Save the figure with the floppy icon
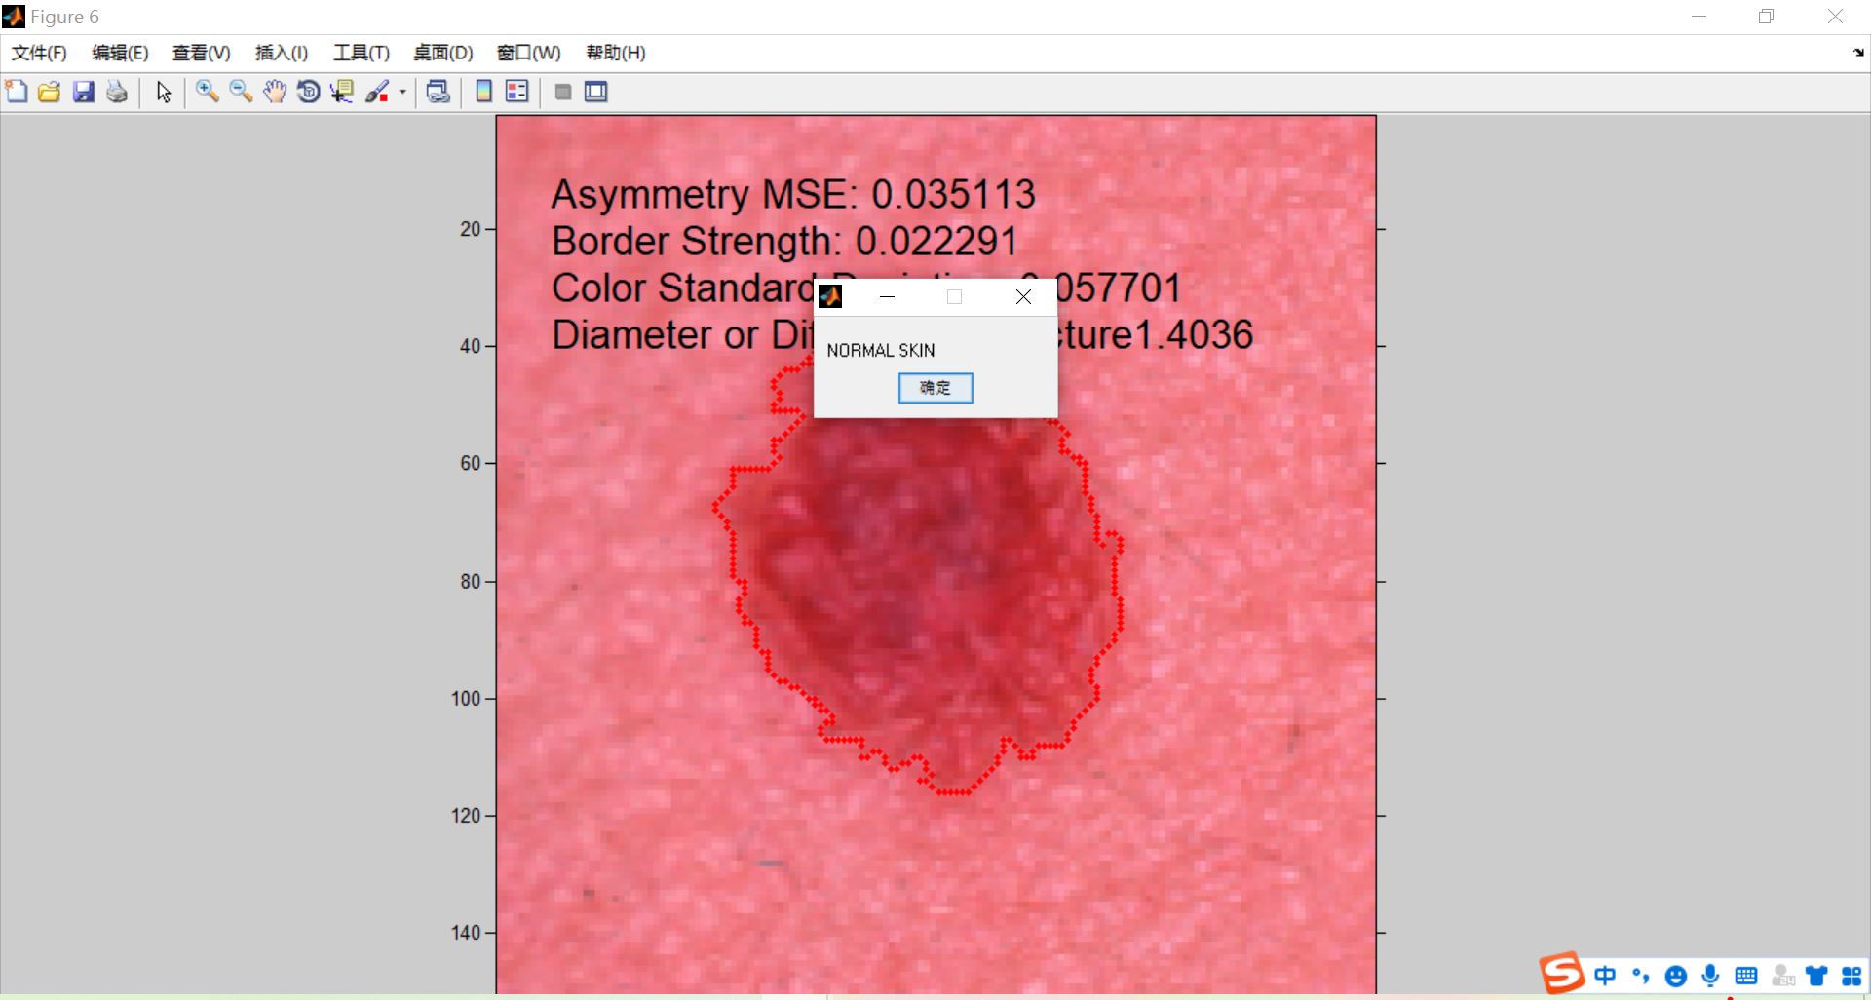Screen dimensions: 1871x1000 [84, 92]
